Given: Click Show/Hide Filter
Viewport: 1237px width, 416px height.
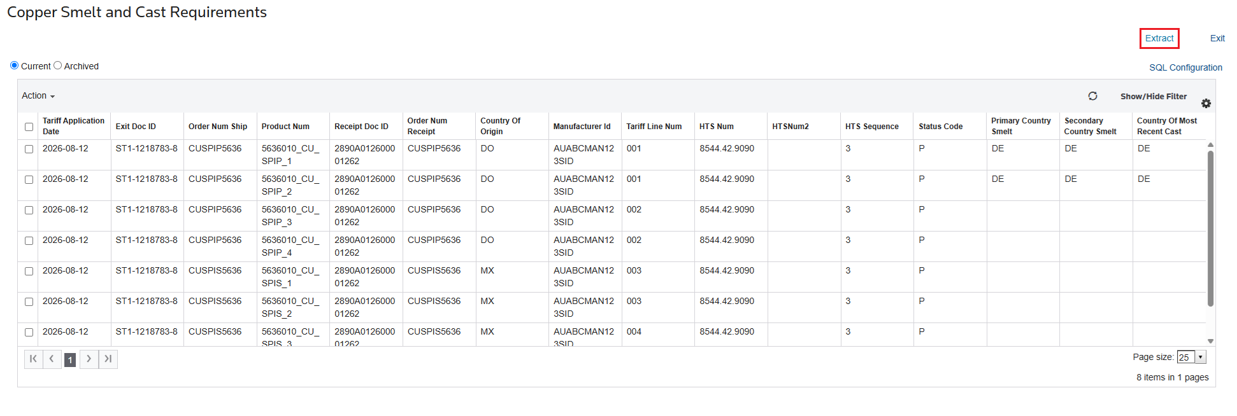Looking at the screenshot, I should 1154,97.
